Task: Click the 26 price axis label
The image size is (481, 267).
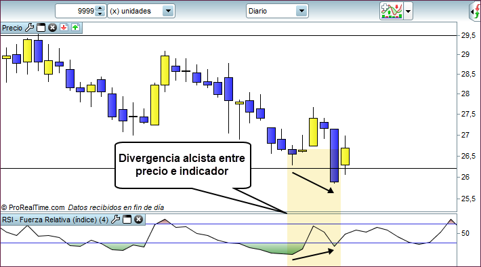Action: [465, 177]
